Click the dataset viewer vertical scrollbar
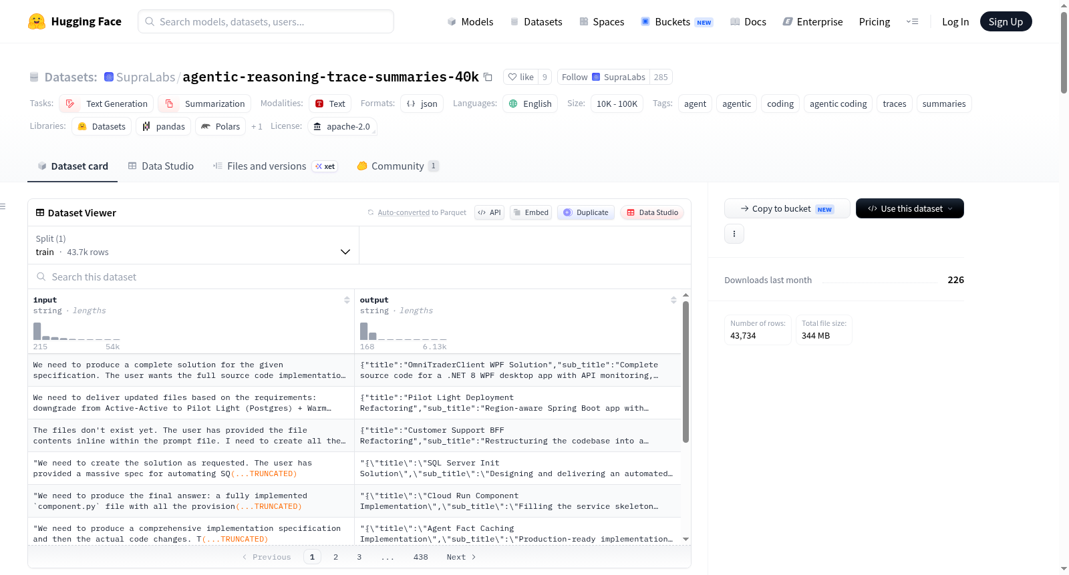This screenshot has height=575, width=1069. tap(685, 371)
